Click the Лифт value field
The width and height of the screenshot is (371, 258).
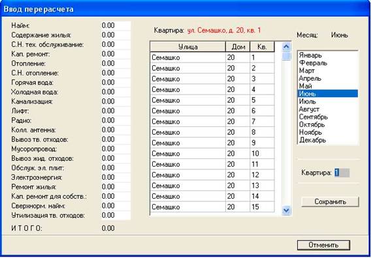pyautogui.click(x=116, y=111)
